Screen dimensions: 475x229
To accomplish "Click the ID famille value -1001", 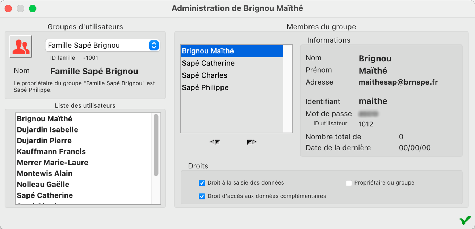I will pos(91,57).
